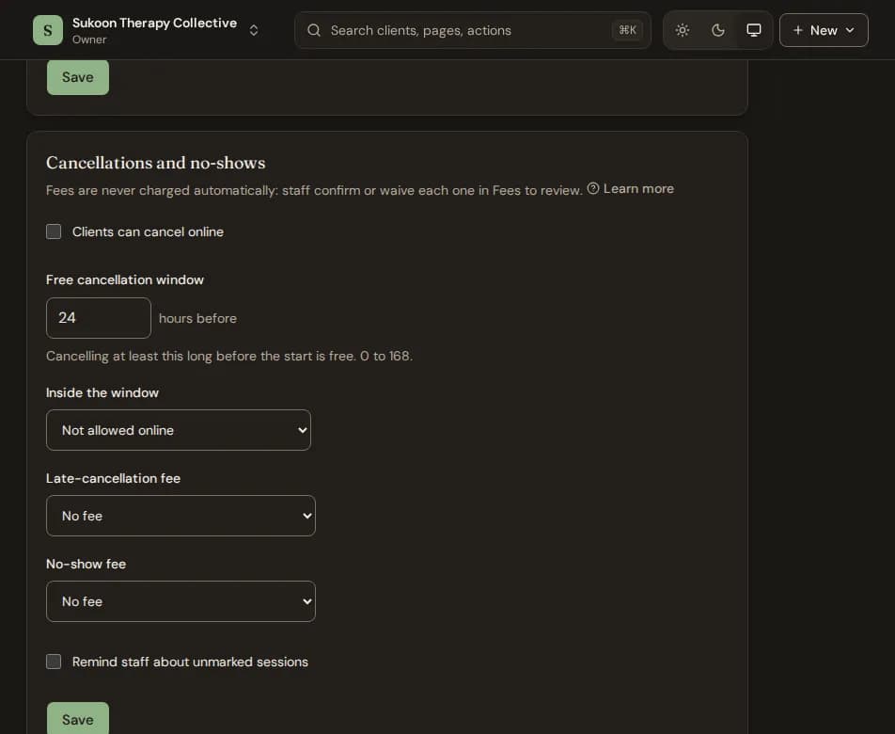
Task: Click the 'No-show fee' label
Action: click(86, 565)
